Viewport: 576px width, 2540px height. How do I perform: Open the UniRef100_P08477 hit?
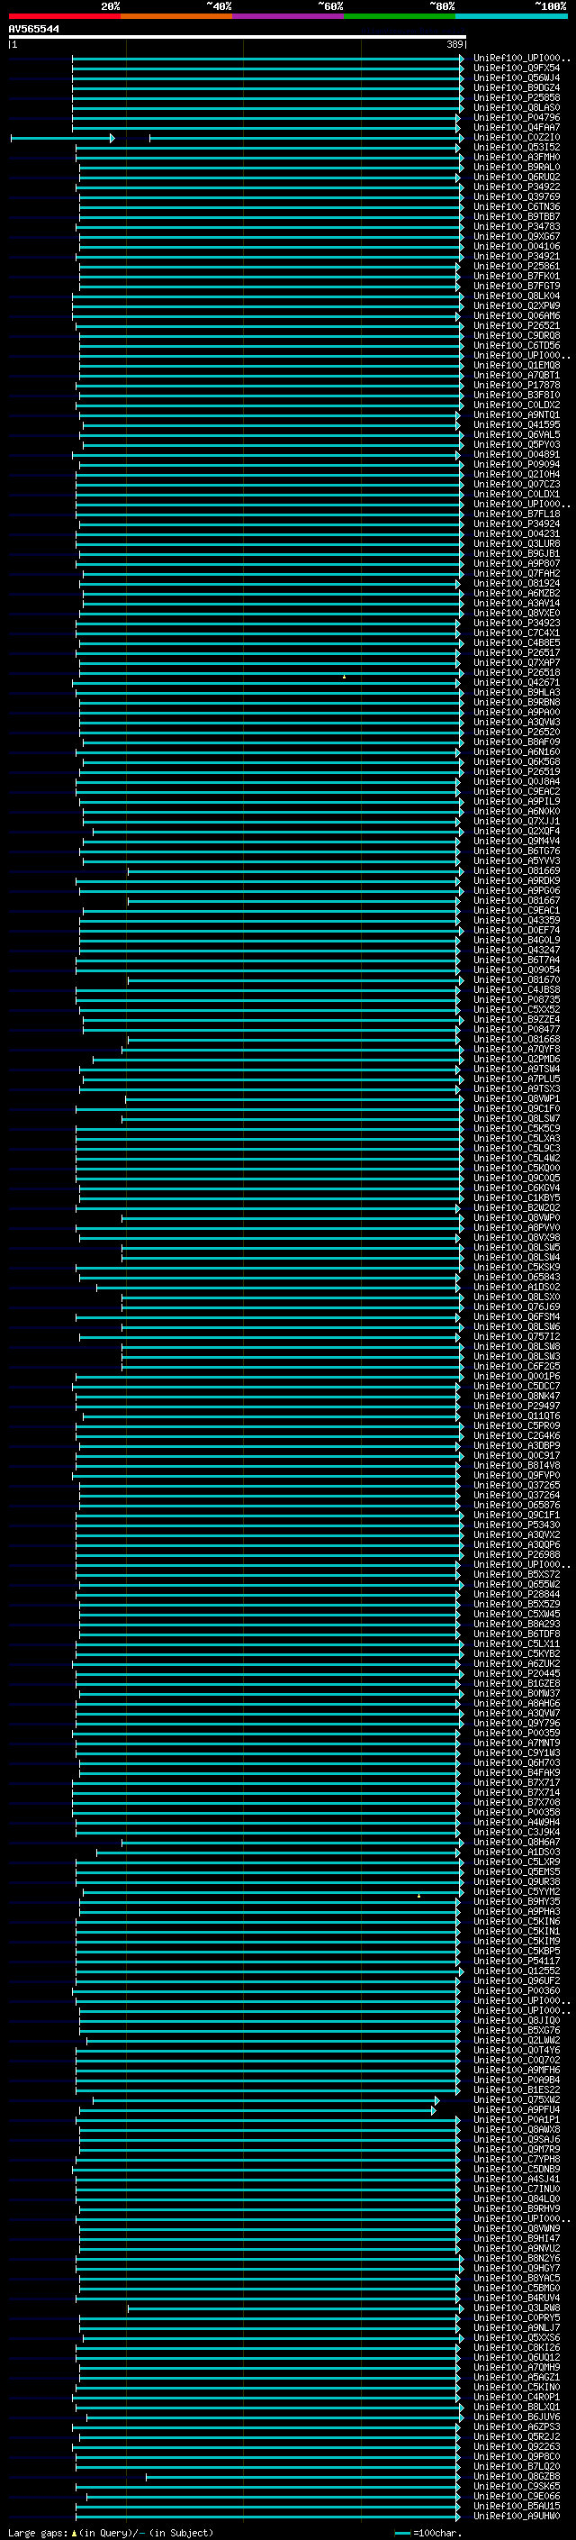(517, 1029)
